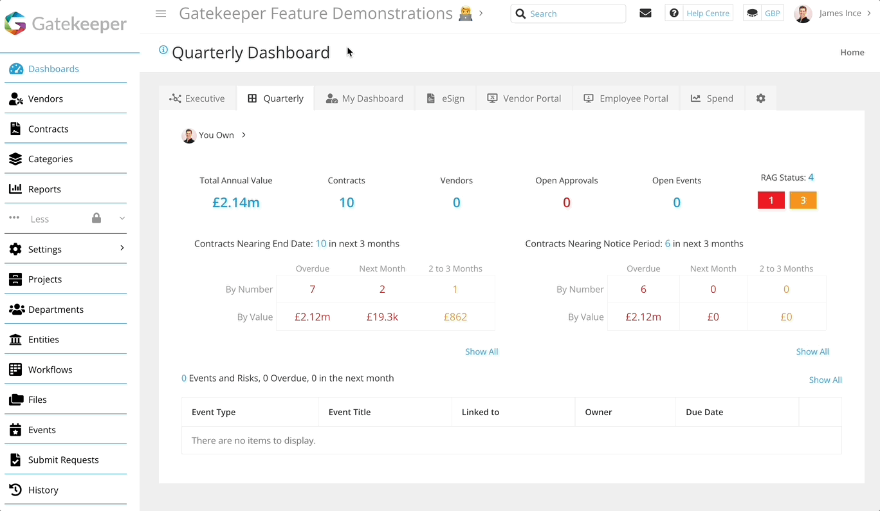
Task: Open the Vendors section in the sidebar
Action: (45, 98)
